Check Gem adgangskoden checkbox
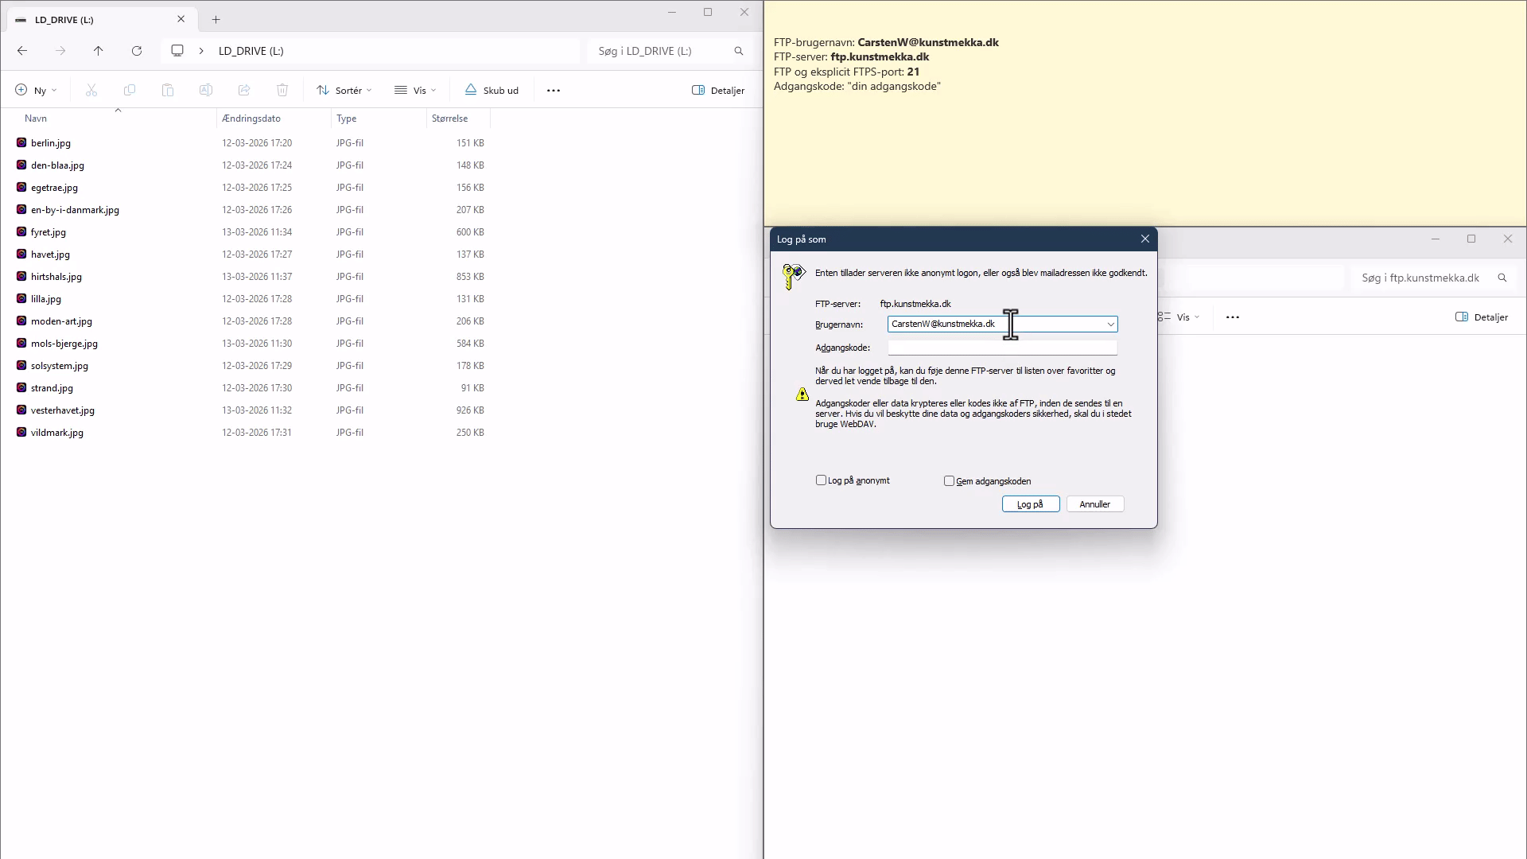Image resolution: width=1527 pixels, height=859 pixels. (x=949, y=481)
